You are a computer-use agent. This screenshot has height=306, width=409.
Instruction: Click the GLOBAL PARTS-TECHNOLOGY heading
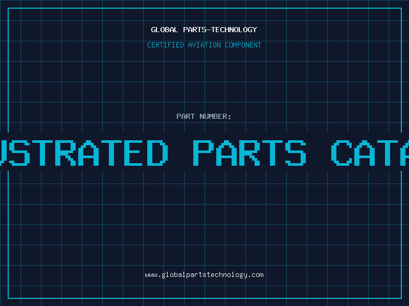pyautogui.click(x=204, y=30)
